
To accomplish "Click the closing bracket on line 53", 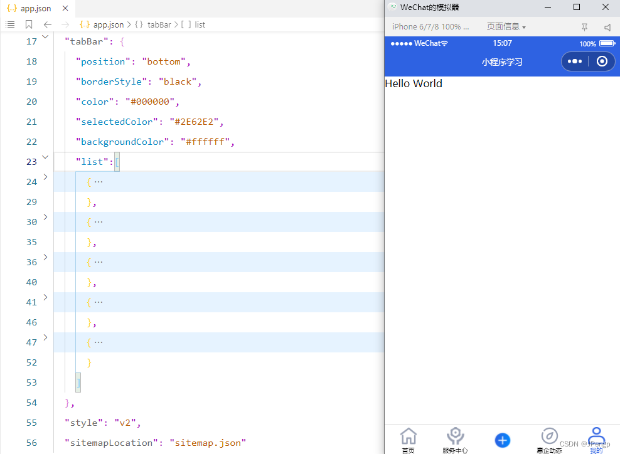I will click(x=78, y=383).
